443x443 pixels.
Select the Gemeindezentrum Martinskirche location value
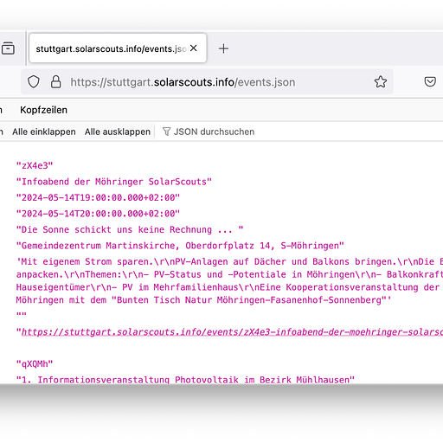point(180,246)
